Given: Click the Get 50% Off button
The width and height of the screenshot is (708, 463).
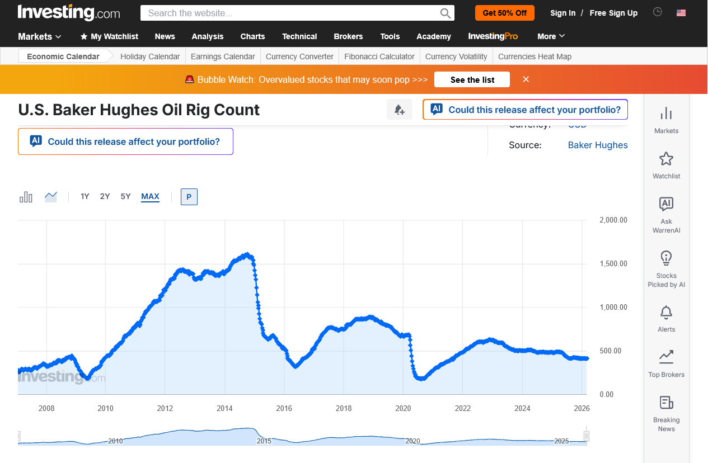Looking at the screenshot, I should coord(505,13).
